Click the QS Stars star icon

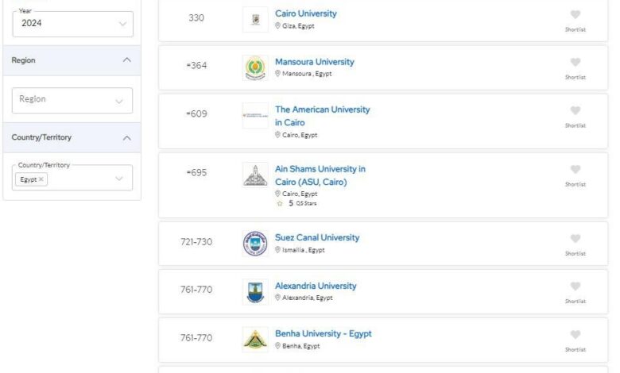pyautogui.click(x=280, y=204)
